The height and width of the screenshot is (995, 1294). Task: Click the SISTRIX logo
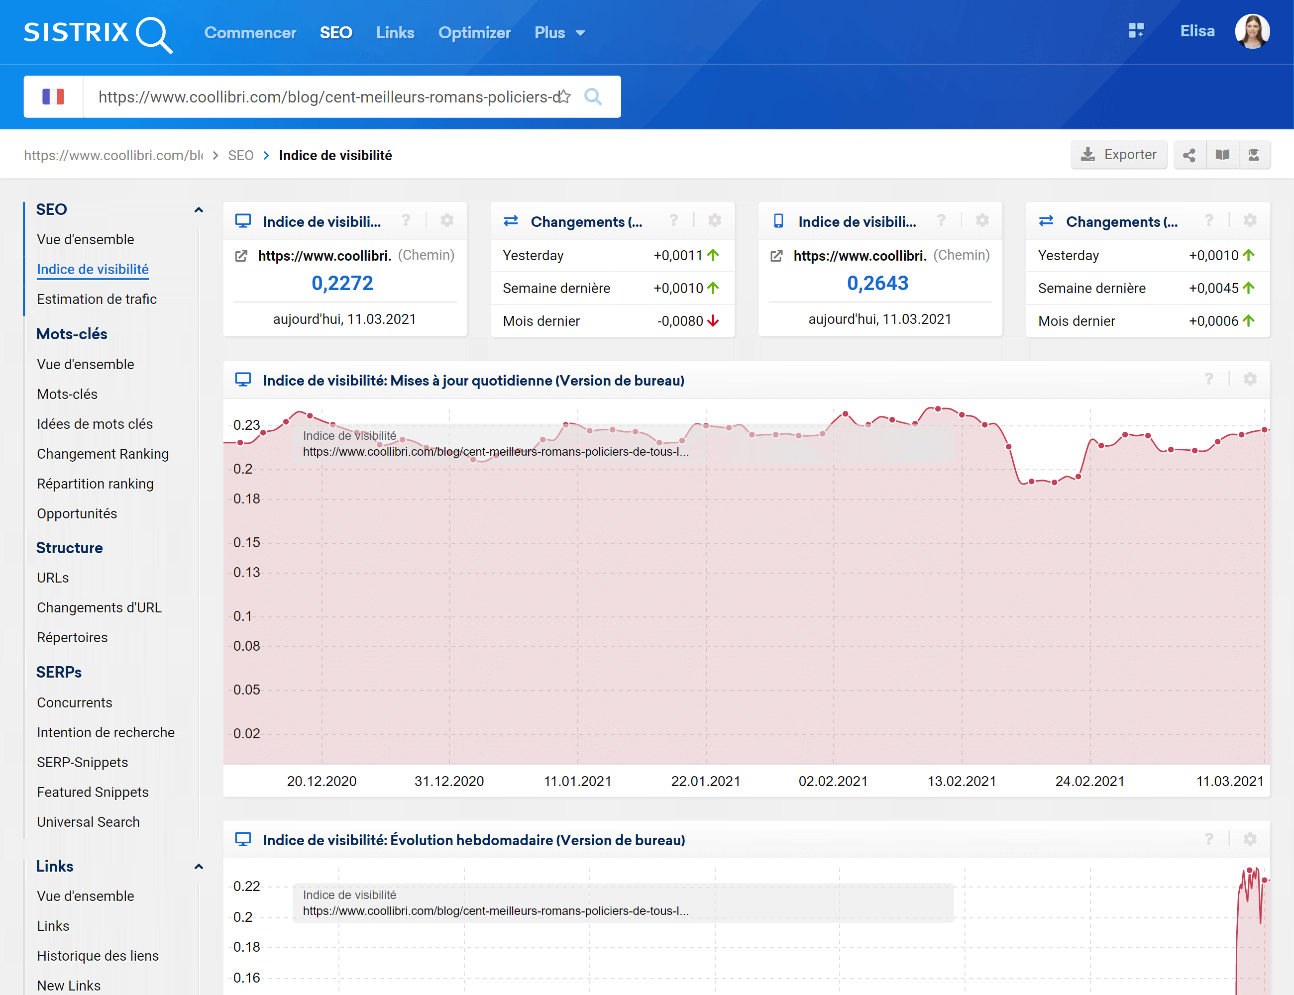(98, 34)
